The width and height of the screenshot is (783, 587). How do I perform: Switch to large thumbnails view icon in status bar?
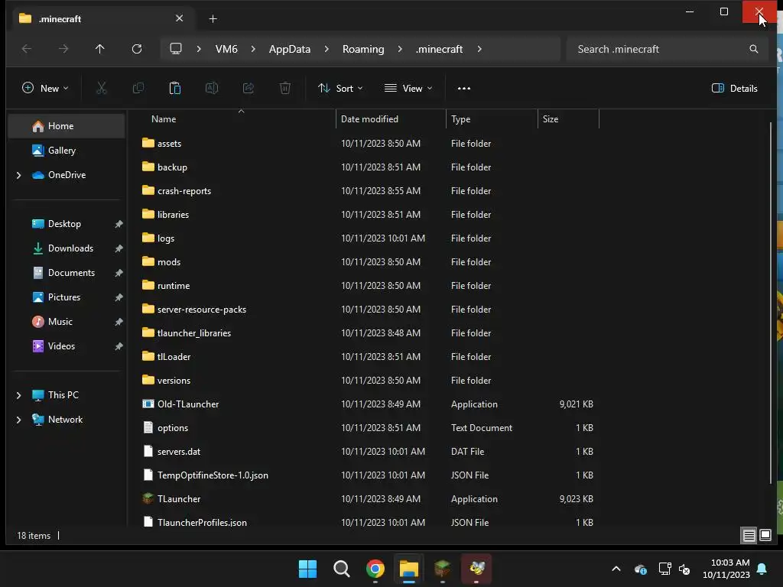click(x=765, y=536)
